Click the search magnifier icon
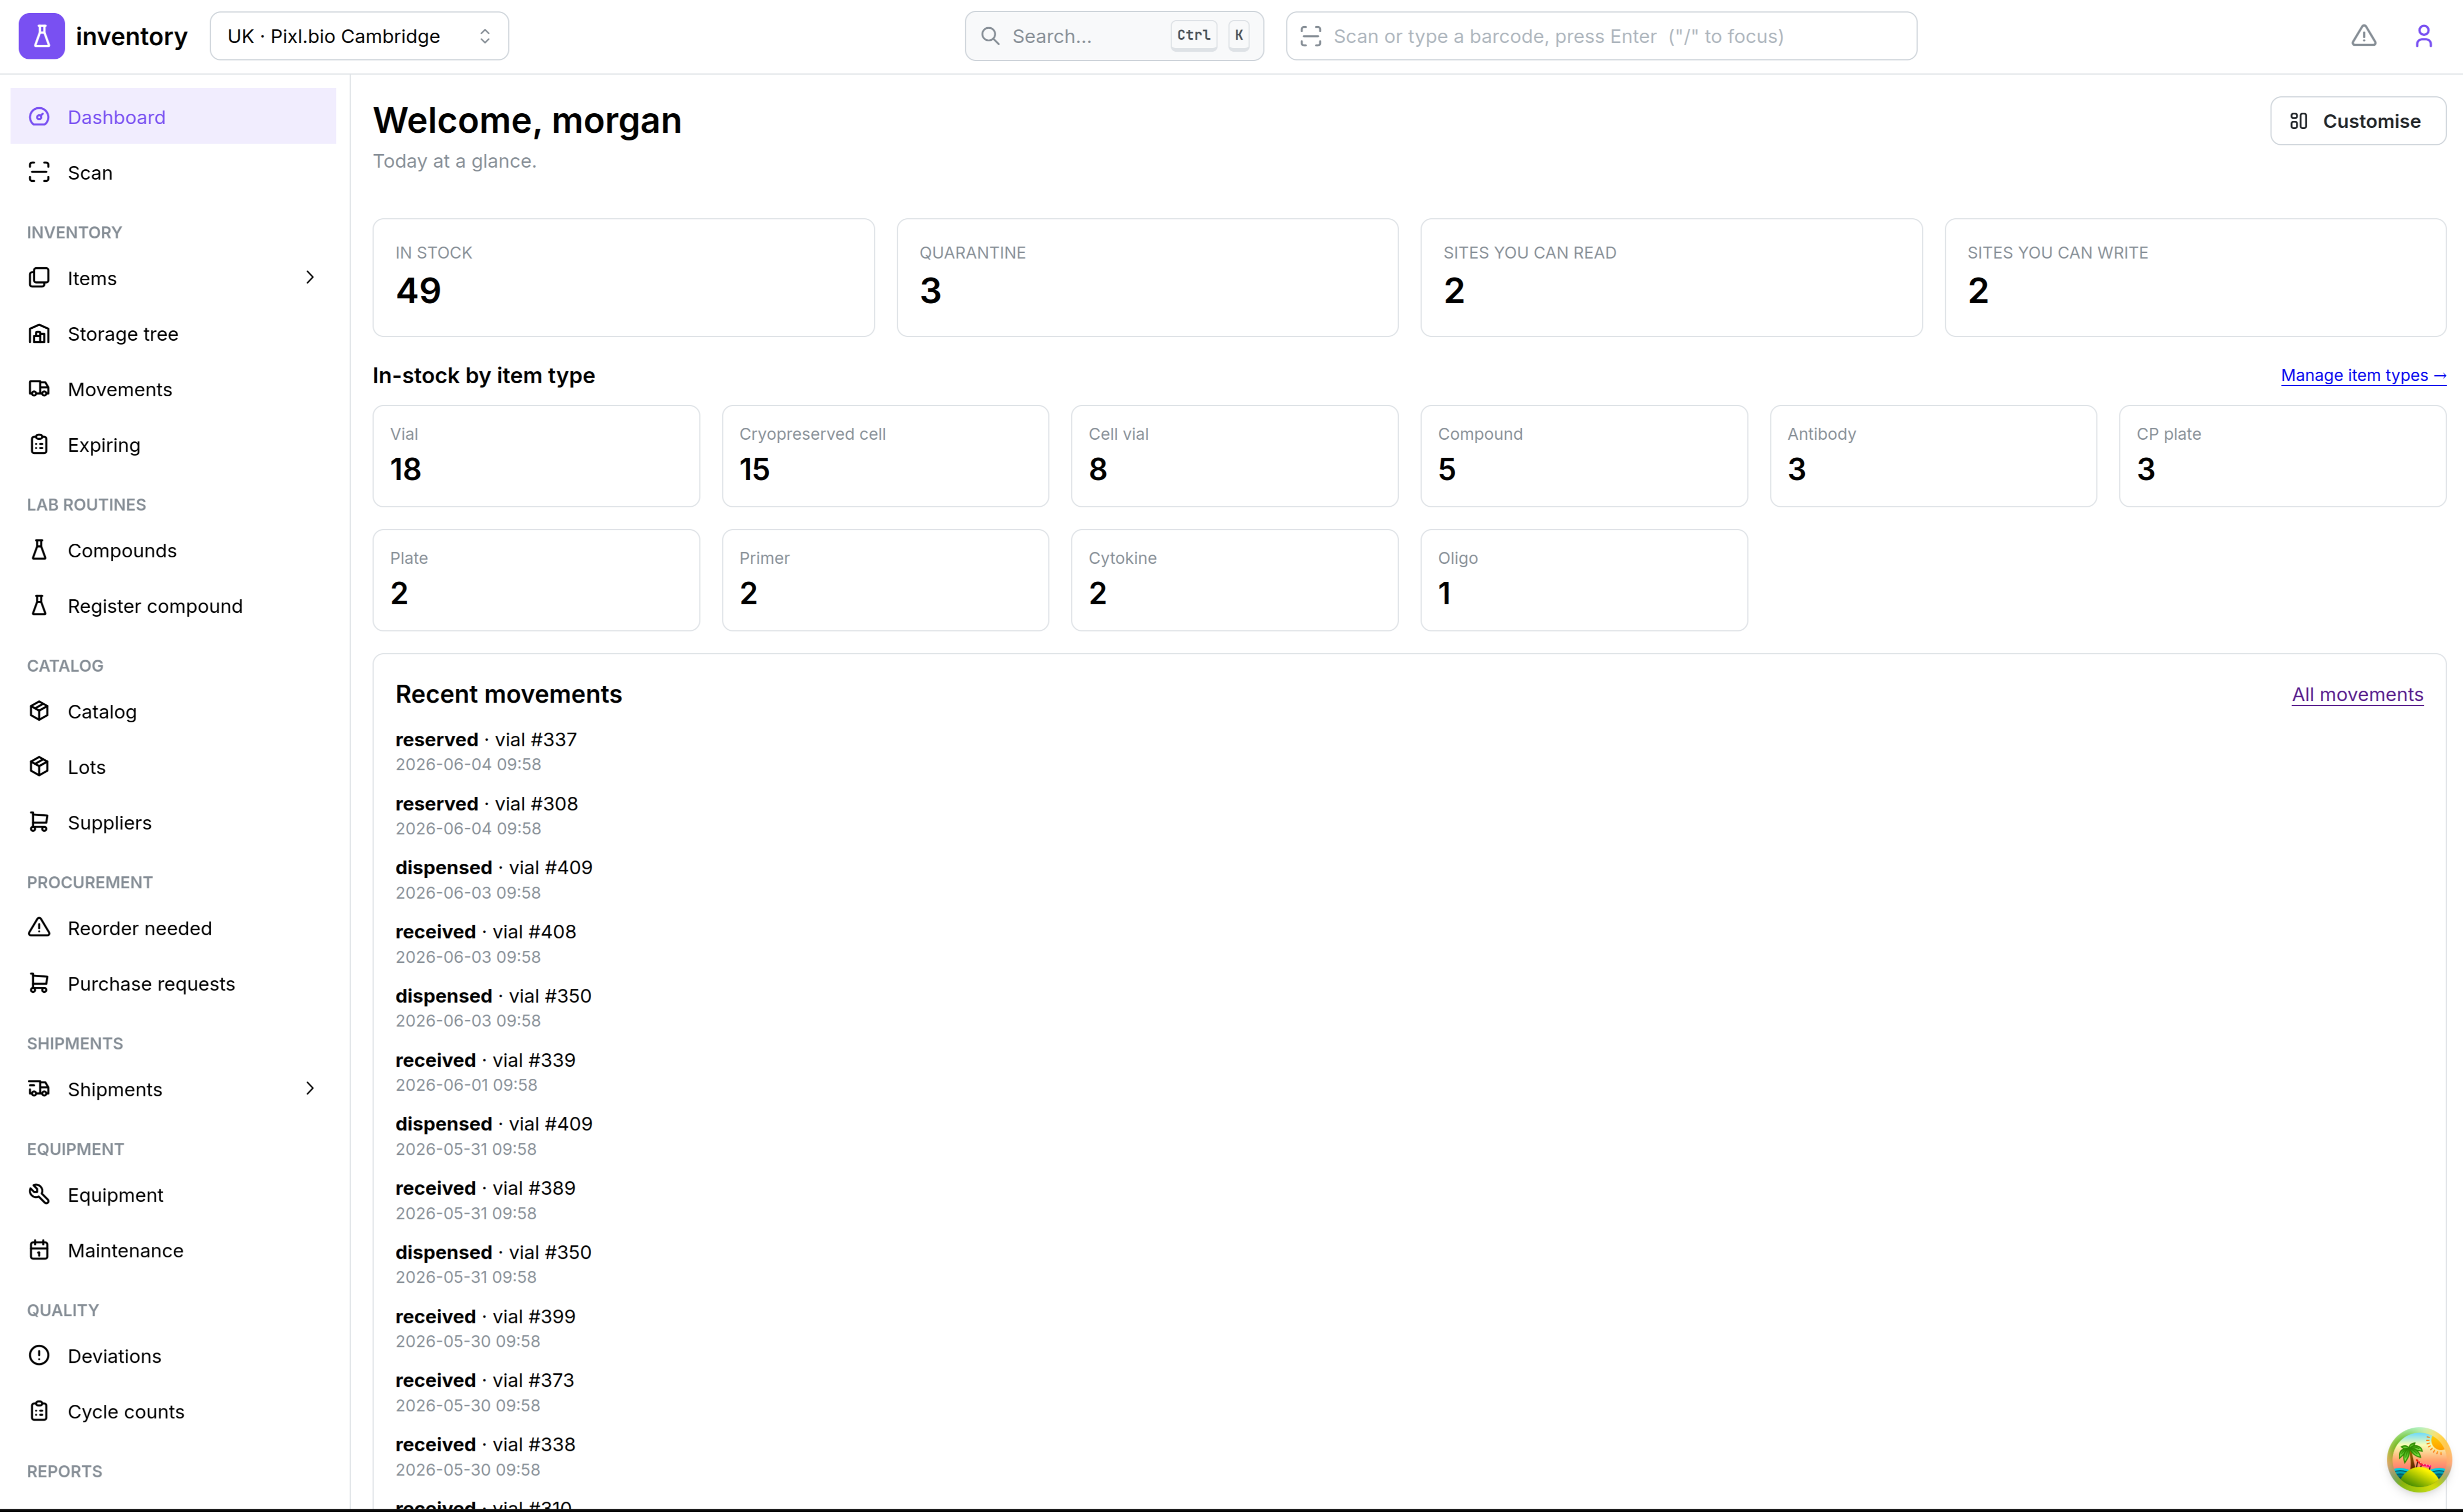The width and height of the screenshot is (2463, 1512). [990, 36]
